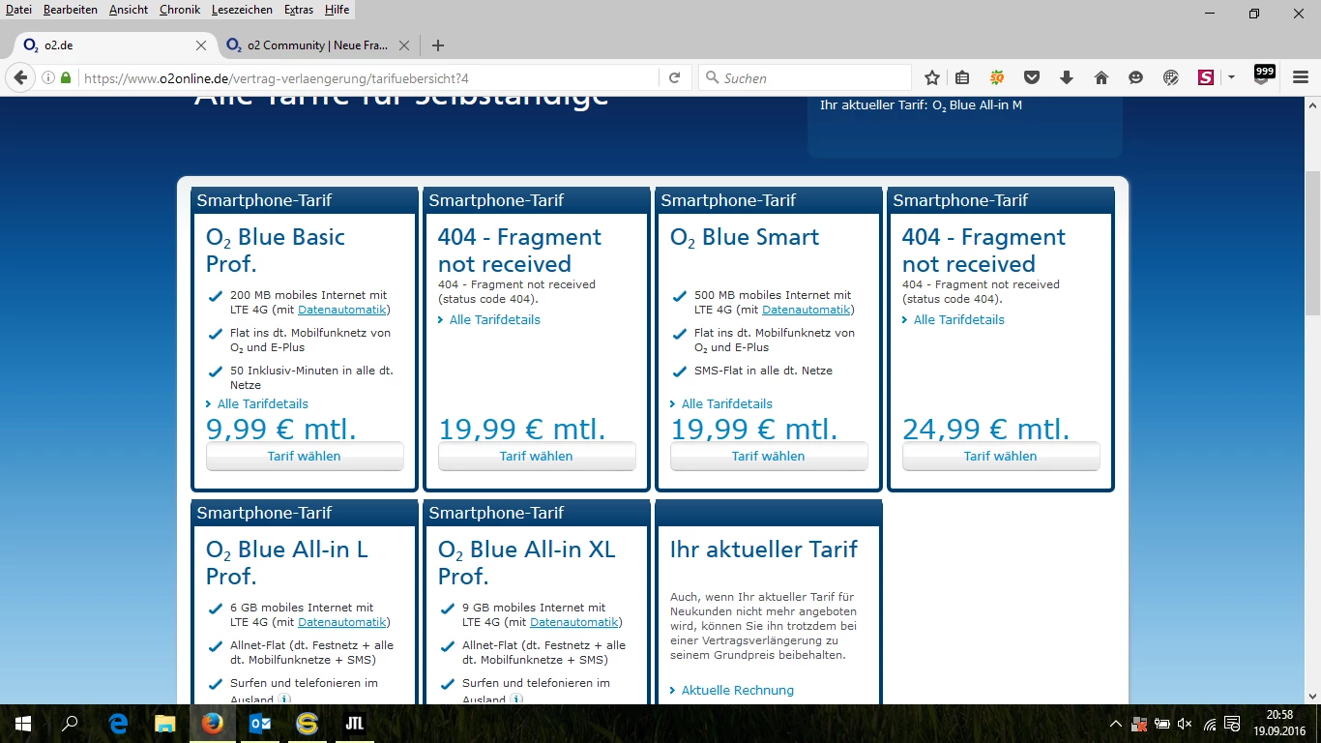Click the smiley chat toolbar icon
This screenshot has height=743, width=1321.
click(1136, 77)
